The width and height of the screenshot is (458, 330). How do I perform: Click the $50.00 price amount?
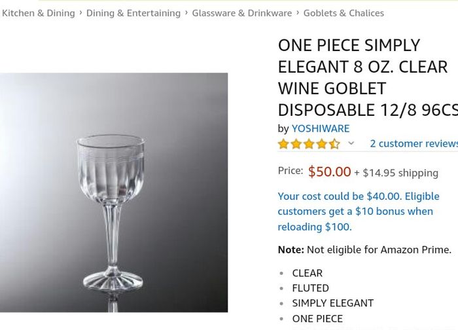click(x=330, y=172)
